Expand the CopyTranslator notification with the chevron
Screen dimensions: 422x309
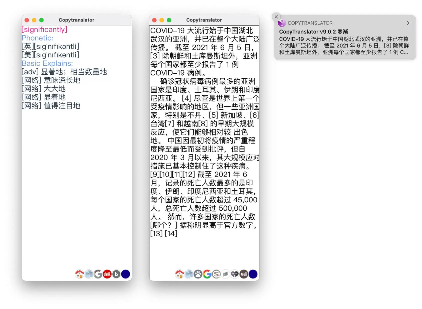[x=408, y=23]
